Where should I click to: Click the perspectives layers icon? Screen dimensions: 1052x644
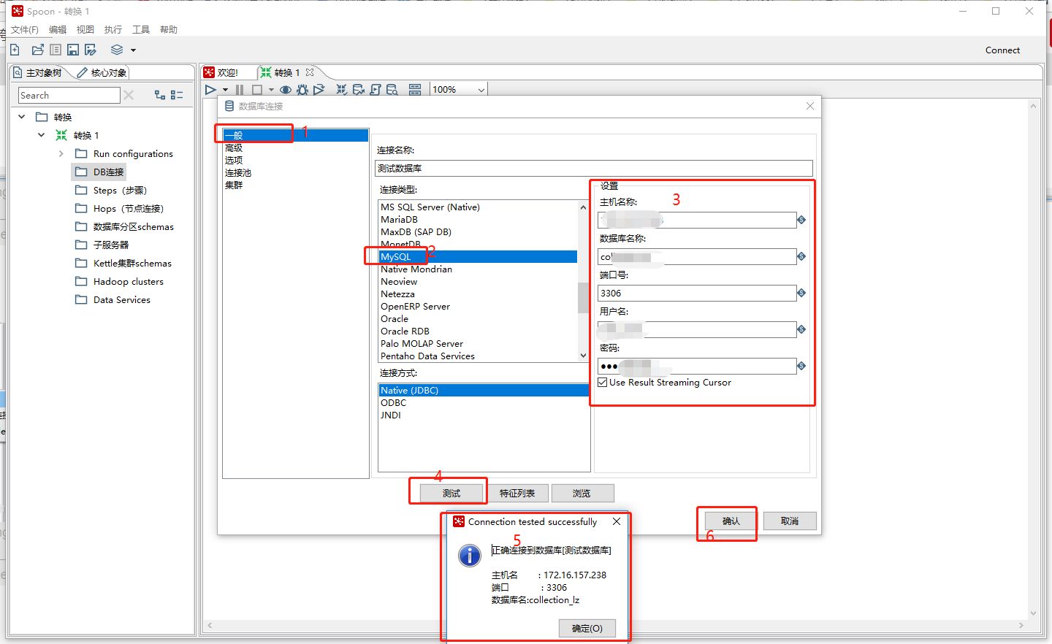click(x=117, y=50)
